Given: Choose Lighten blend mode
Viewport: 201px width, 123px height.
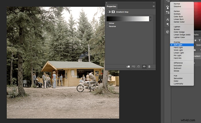Looking at the screenshot, I should pos(182,27).
